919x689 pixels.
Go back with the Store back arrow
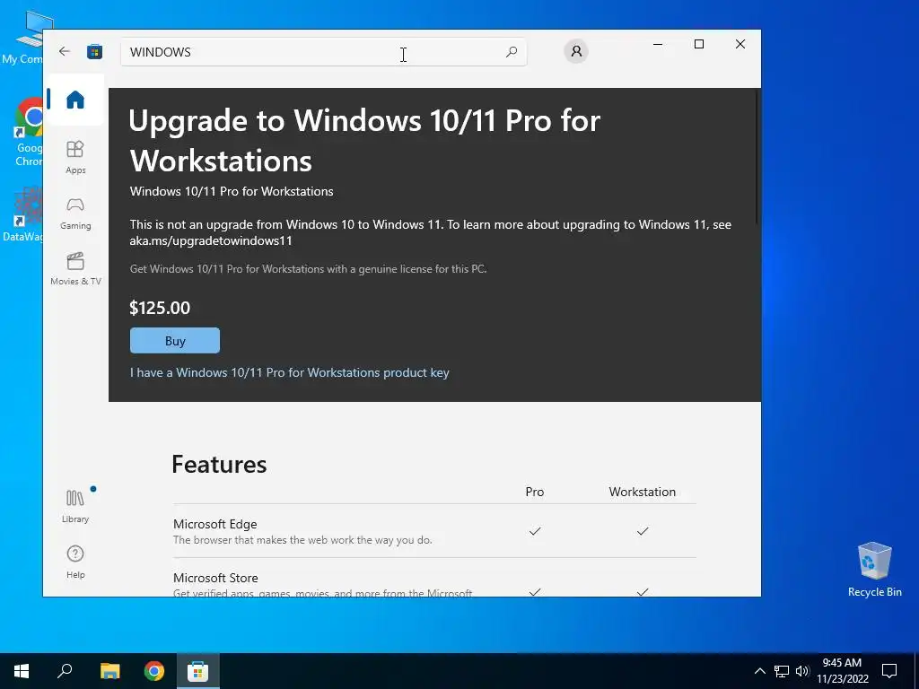65,51
